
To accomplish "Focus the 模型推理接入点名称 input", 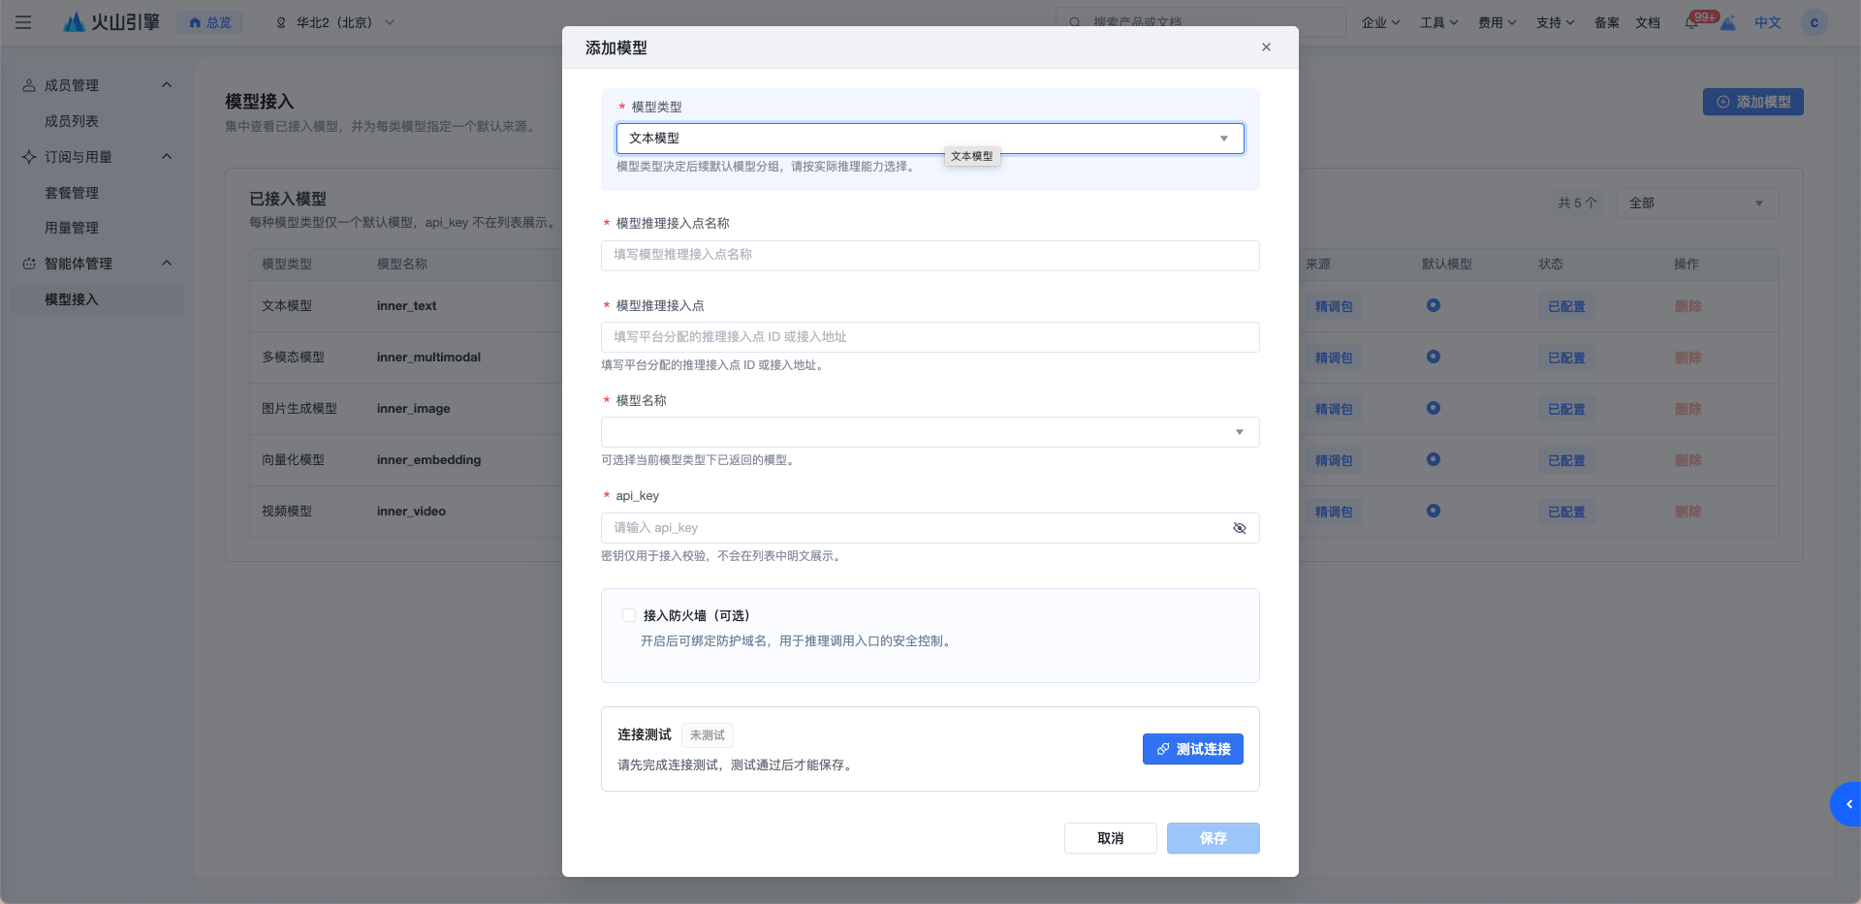I will (x=930, y=255).
